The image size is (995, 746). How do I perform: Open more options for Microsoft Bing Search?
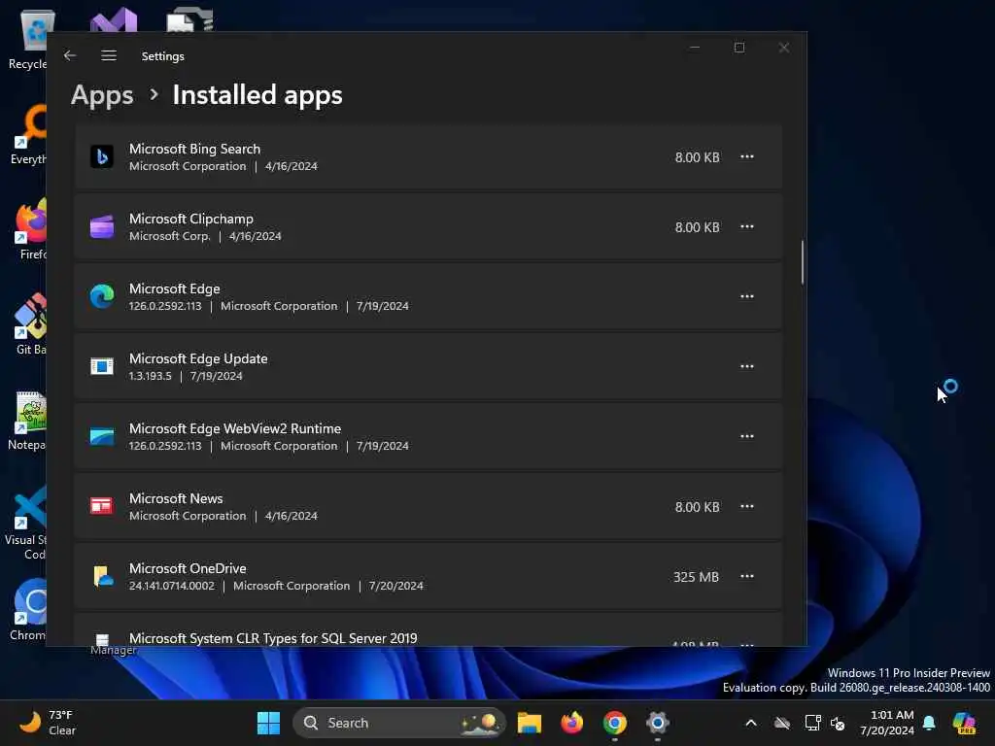[747, 156]
